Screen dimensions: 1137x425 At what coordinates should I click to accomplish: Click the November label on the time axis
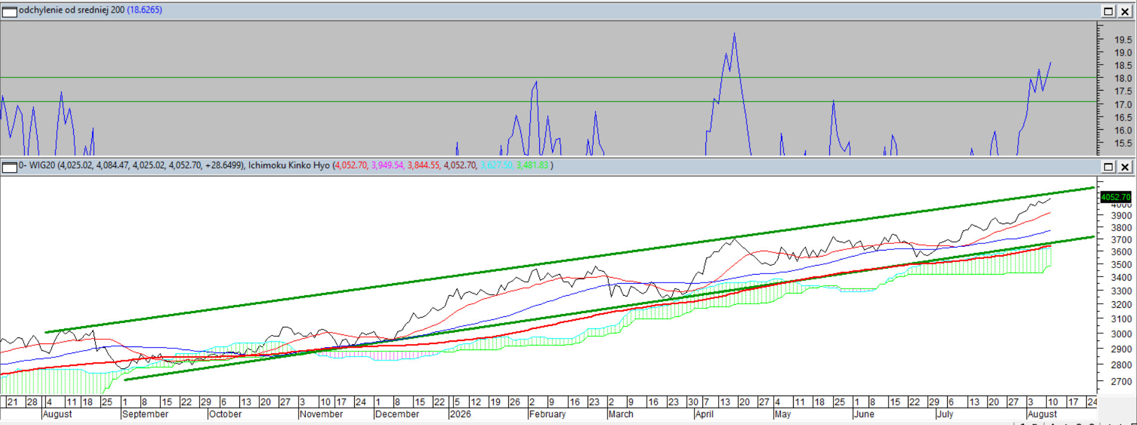321,414
